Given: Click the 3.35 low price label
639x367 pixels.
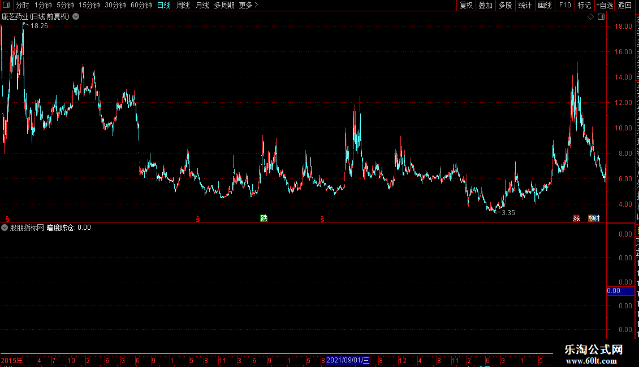Looking at the screenshot, I should 508,213.
